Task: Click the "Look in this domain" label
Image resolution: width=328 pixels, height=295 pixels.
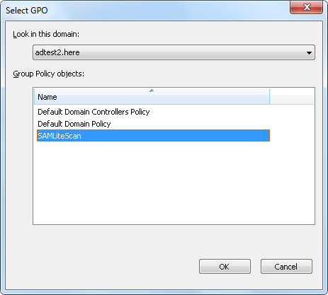Action: pyautogui.click(x=46, y=34)
